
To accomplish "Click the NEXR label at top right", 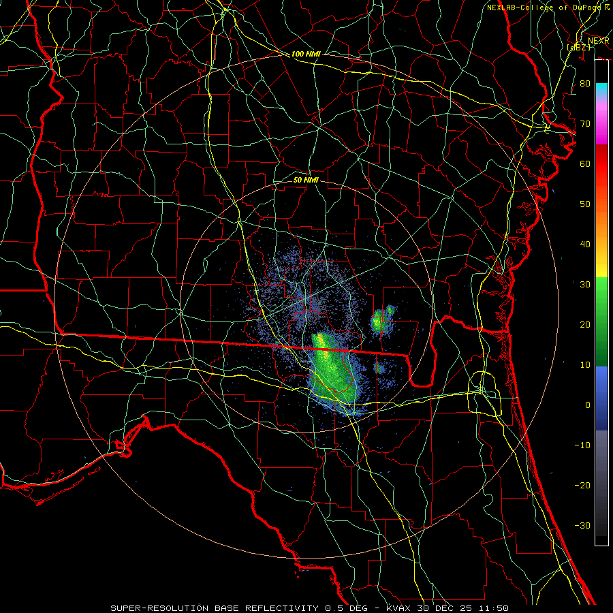I will tap(598, 40).
